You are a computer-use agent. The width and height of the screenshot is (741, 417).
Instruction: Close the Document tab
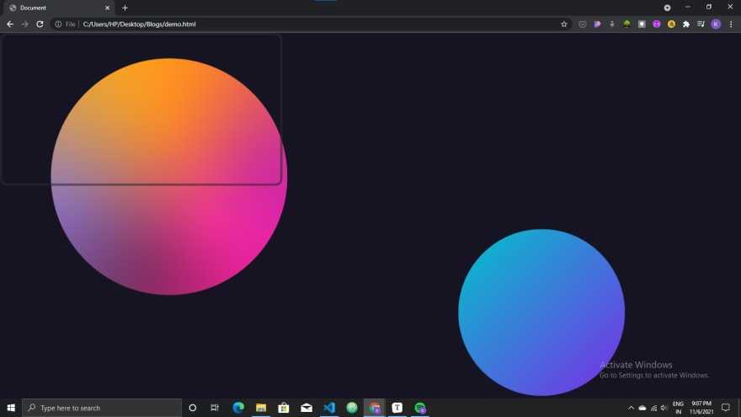tap(107, 8)
